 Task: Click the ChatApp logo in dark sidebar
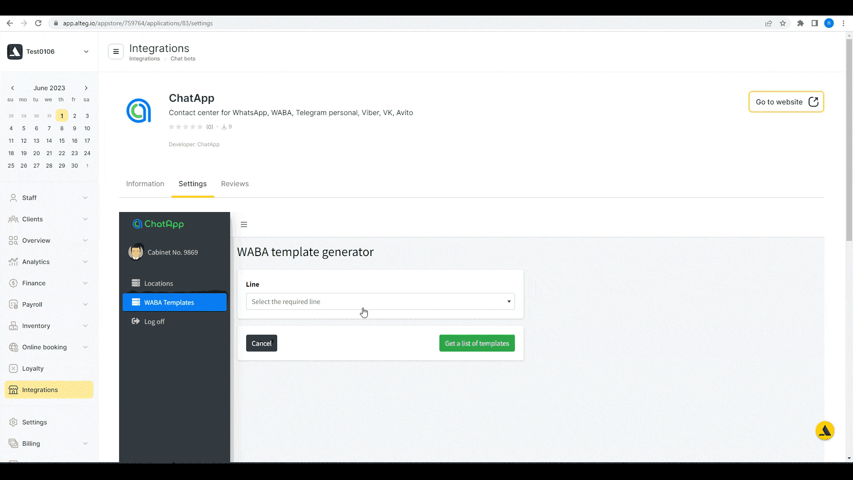click(158, 224)
